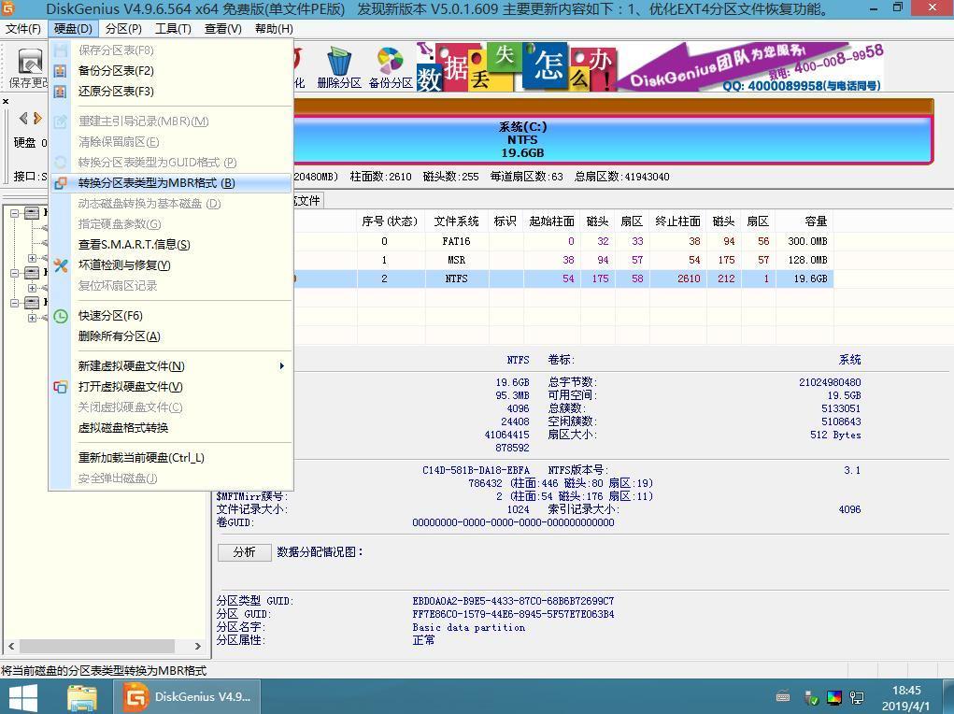Choose 备份分区表(F2) from the menu
954x714 pixels.
tap(171, 71)
